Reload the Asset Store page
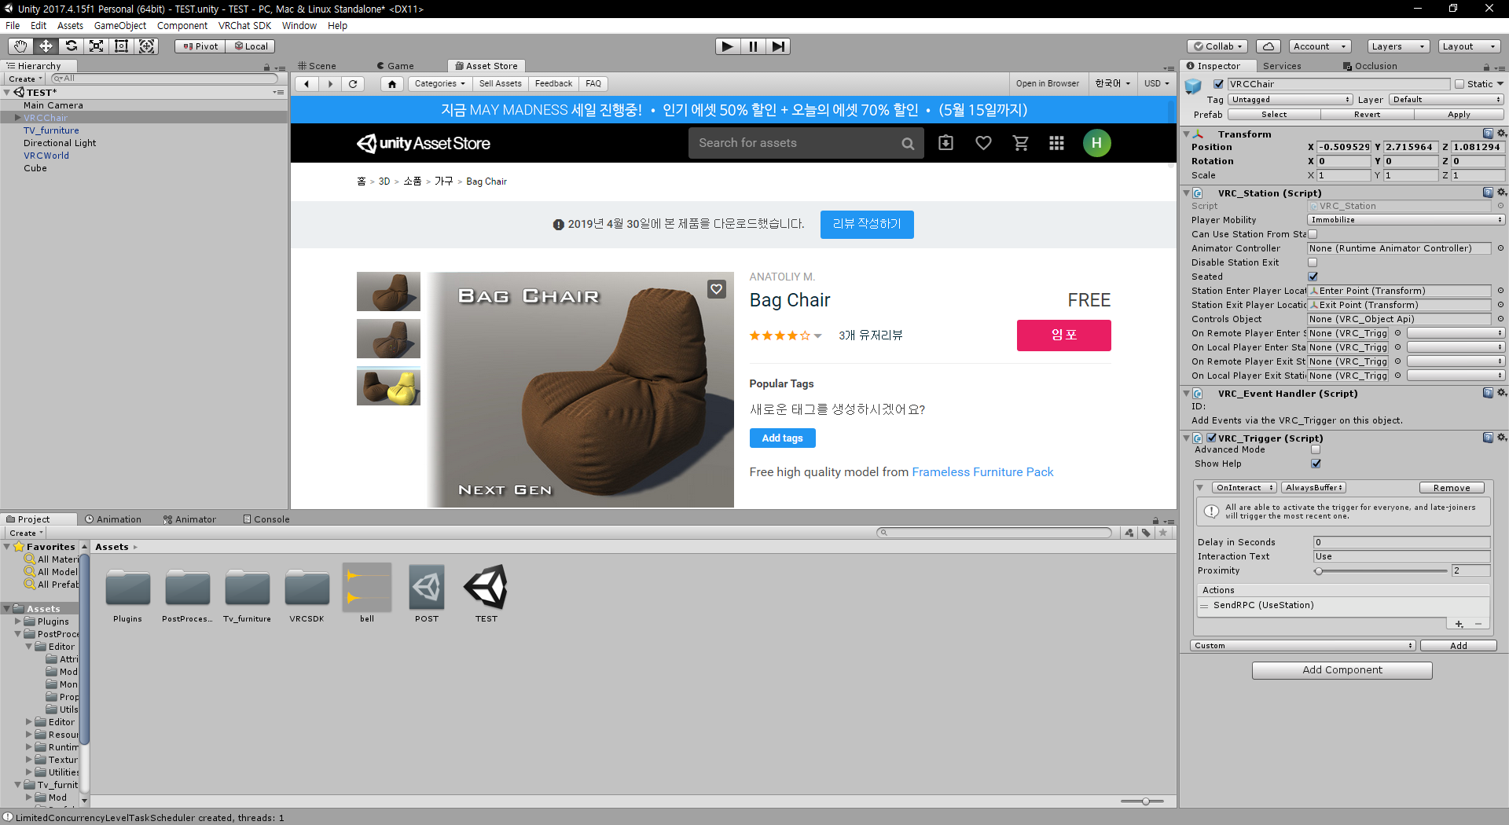Viewport: 1509px width, 825px height. 354,84
